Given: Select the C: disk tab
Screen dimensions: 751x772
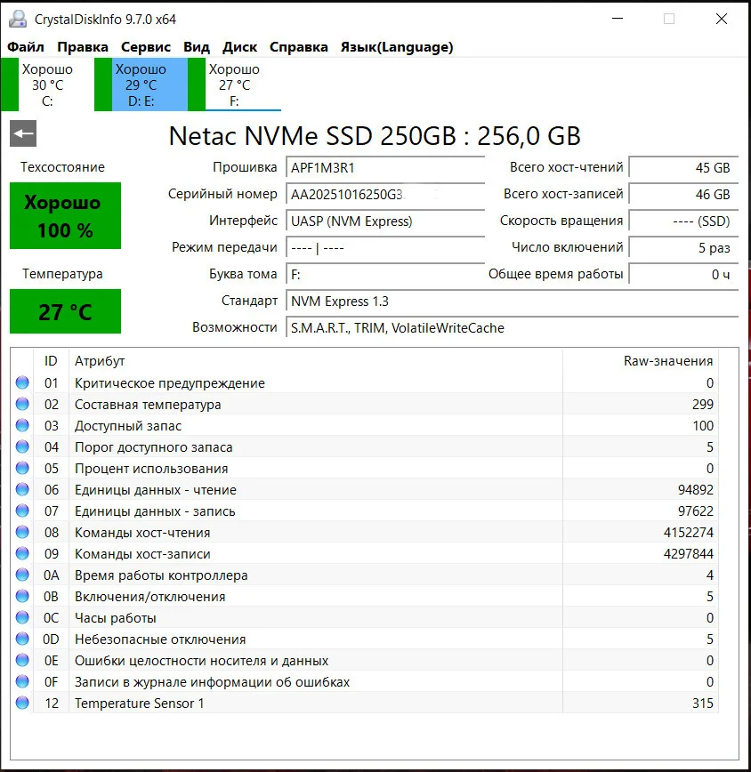Looking at the screenshot, I should tap(47, 84).
